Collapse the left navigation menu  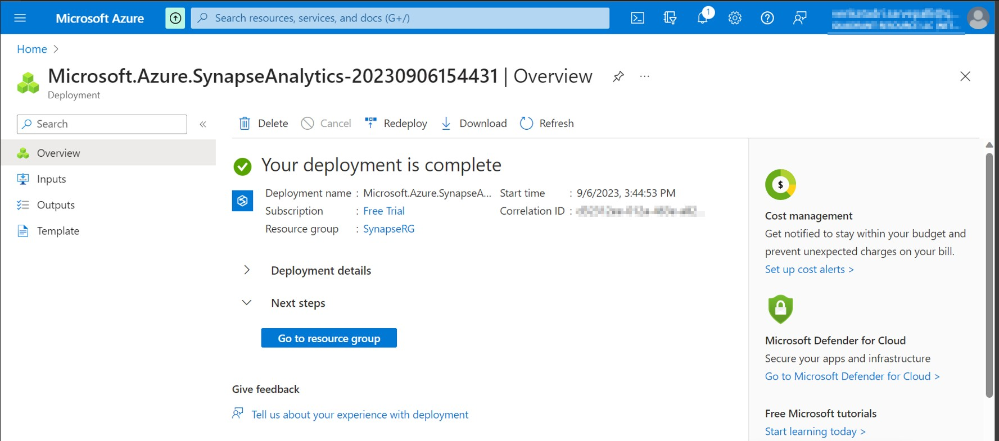point(203,124)
